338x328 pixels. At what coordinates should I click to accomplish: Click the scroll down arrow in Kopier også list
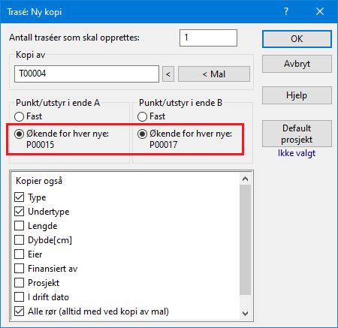click(x=245, y=313)
